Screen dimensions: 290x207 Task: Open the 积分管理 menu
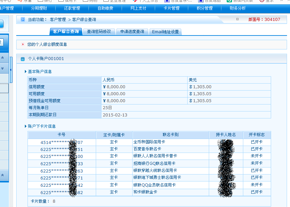pyautogui.click(x=204, y=8)
